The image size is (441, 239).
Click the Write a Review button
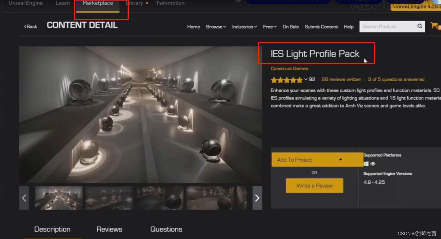315,186
